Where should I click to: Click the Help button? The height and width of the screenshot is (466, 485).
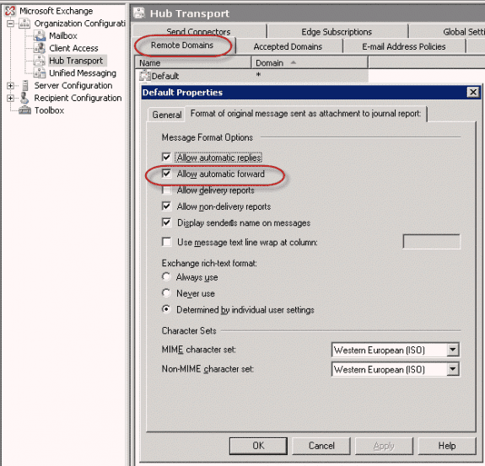[x=447, y=446]
